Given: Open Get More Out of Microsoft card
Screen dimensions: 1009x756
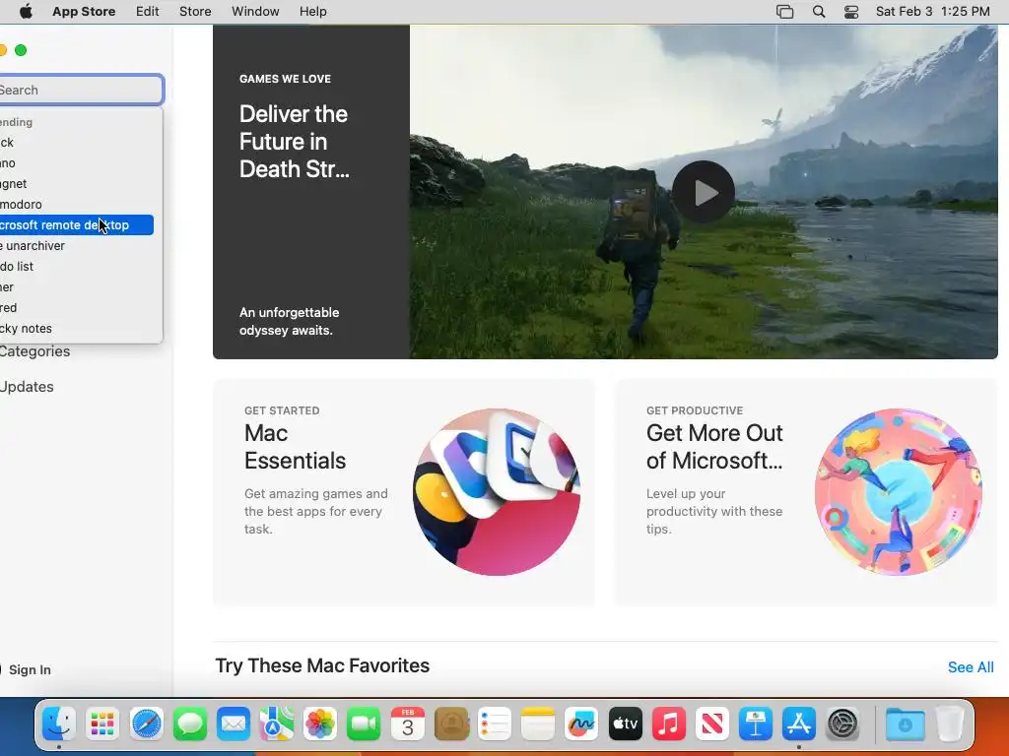Looking at the screenshot, I should point(806,492).
